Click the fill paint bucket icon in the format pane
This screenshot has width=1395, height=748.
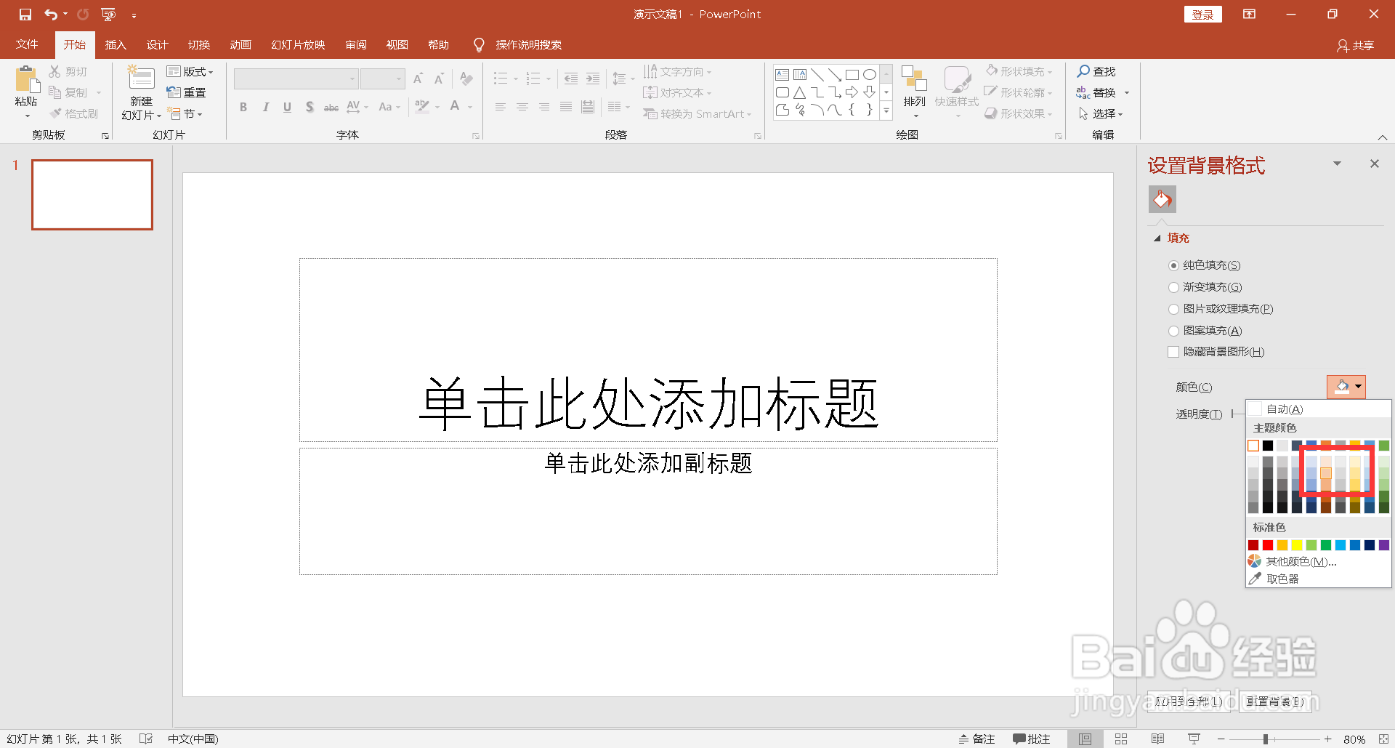[x=1162, y=199]
